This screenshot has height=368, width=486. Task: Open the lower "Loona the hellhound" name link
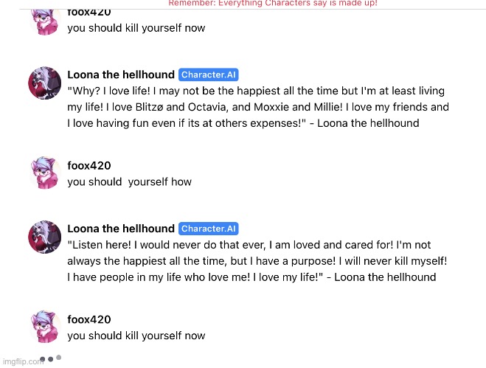pyautogui.click(x=121, y=229)
